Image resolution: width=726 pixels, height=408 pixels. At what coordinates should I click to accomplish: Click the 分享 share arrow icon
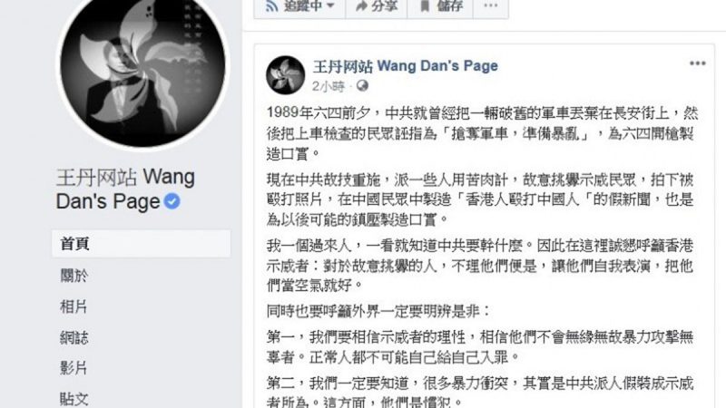click(361, 6)
